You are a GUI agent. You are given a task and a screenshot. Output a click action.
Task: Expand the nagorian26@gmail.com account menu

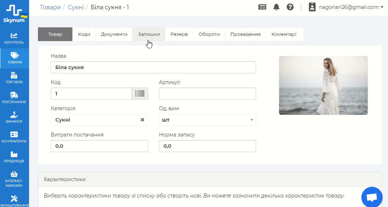[351, 7]
